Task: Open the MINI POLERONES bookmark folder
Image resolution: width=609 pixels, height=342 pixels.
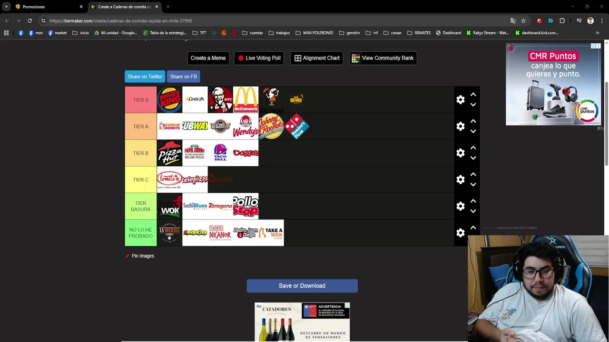Action: point(314,33)
